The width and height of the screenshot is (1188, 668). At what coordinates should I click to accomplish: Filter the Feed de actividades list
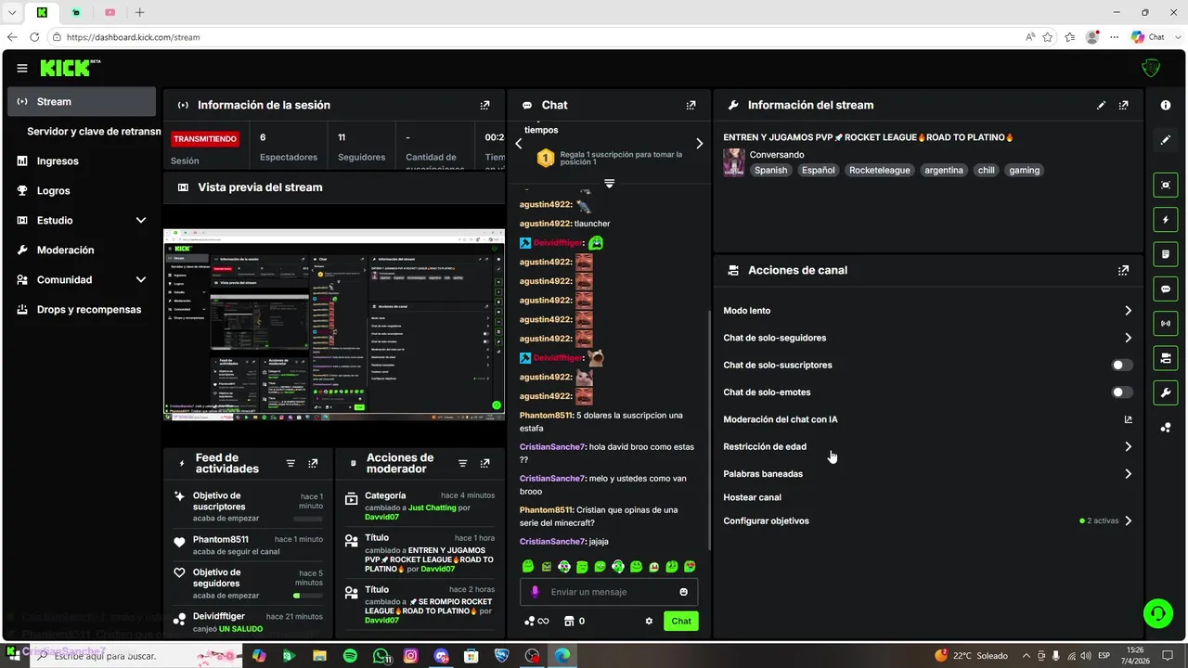[x=291, y=464]
